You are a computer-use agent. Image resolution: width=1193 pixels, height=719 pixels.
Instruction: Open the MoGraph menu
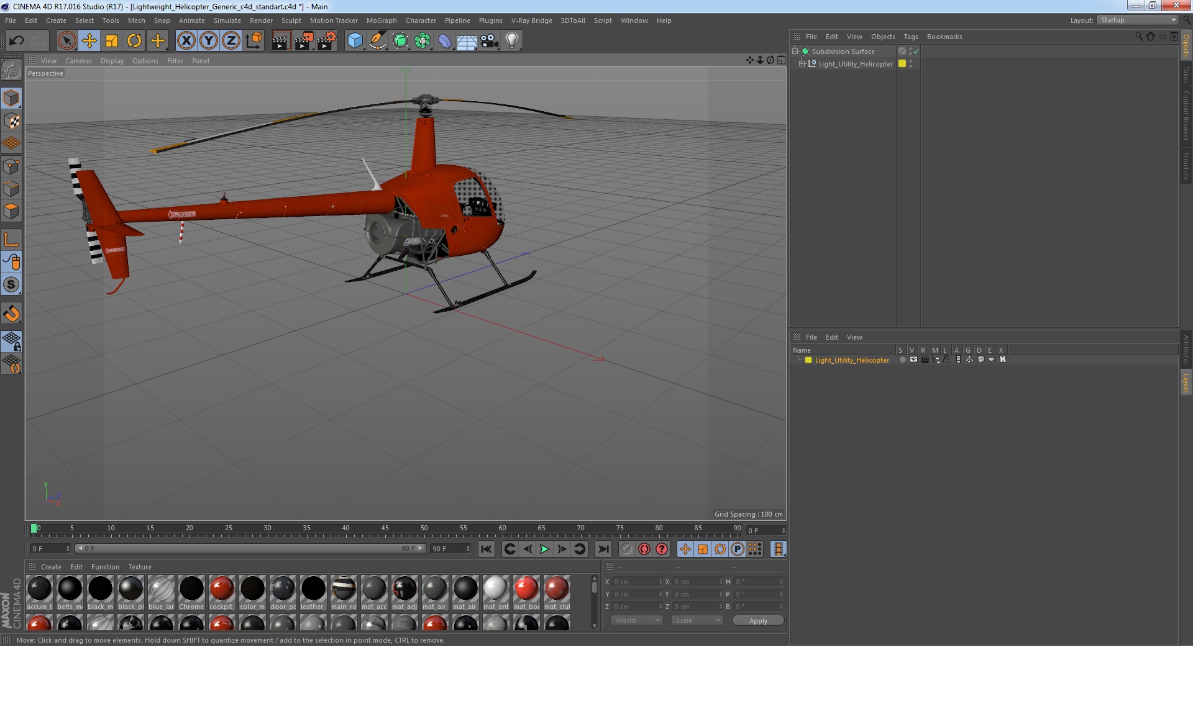381,20
